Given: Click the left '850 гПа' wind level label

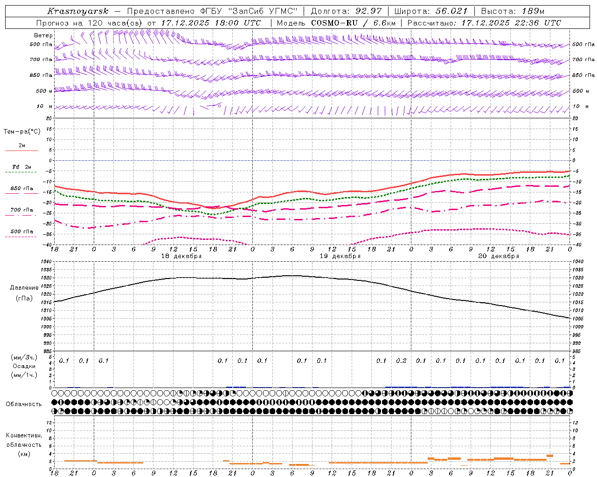Looking at the screenshot, I should click(x=41, y=75).
